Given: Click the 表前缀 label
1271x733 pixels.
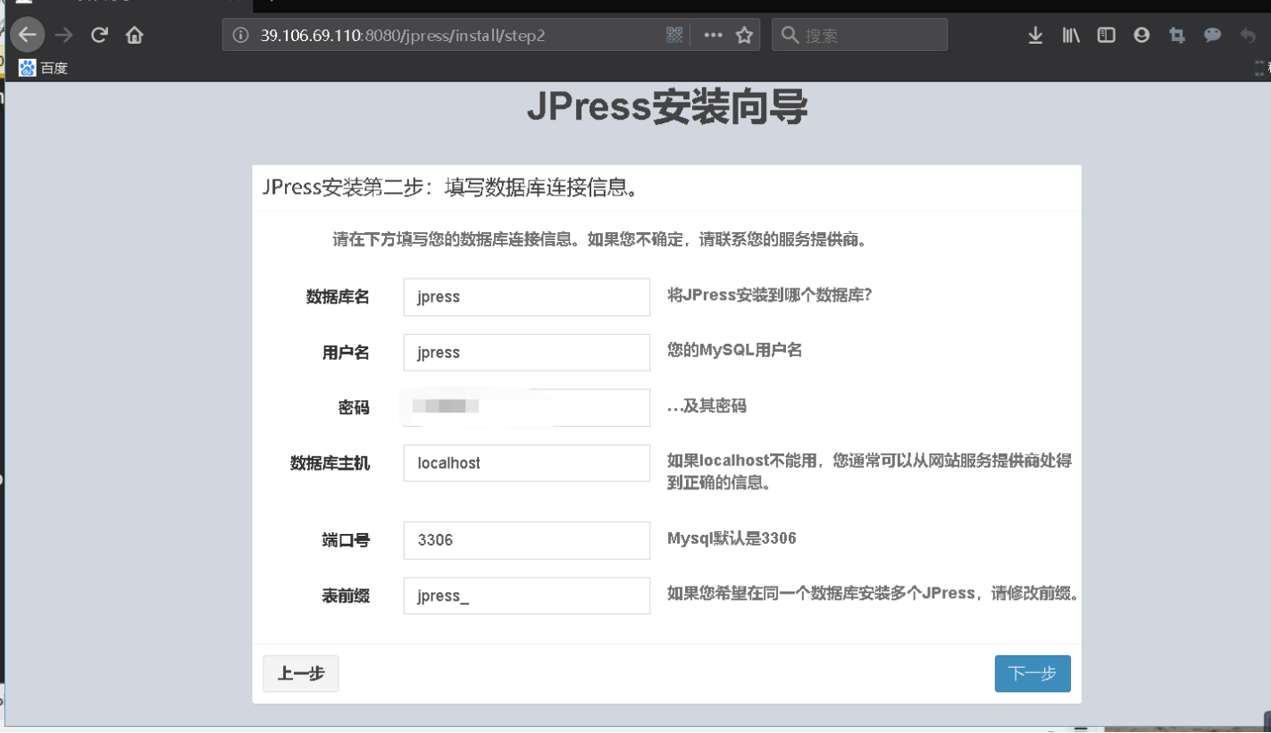Looking at the screenshot, I should pyautogui.click(x=346, y=595).
